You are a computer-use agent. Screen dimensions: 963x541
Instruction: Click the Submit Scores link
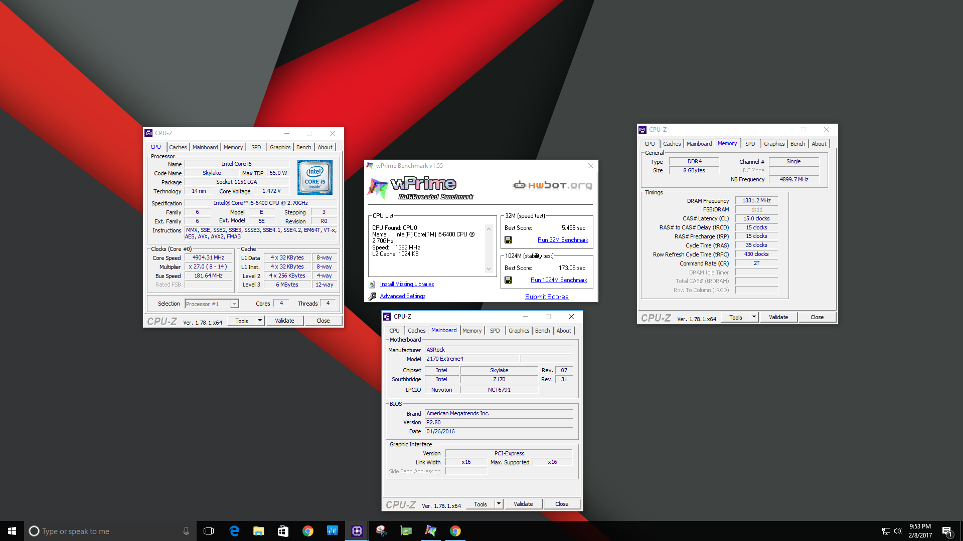[547, 297]
